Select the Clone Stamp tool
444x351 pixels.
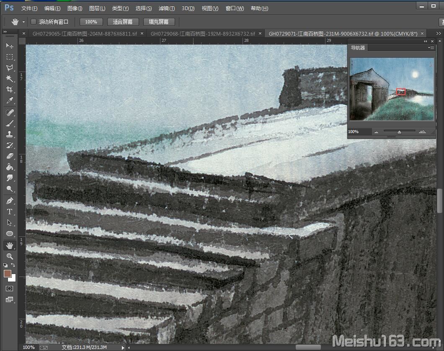10,134
